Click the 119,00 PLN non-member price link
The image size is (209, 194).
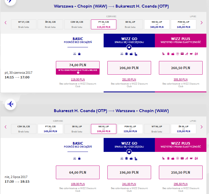click(x=78, y=79)
